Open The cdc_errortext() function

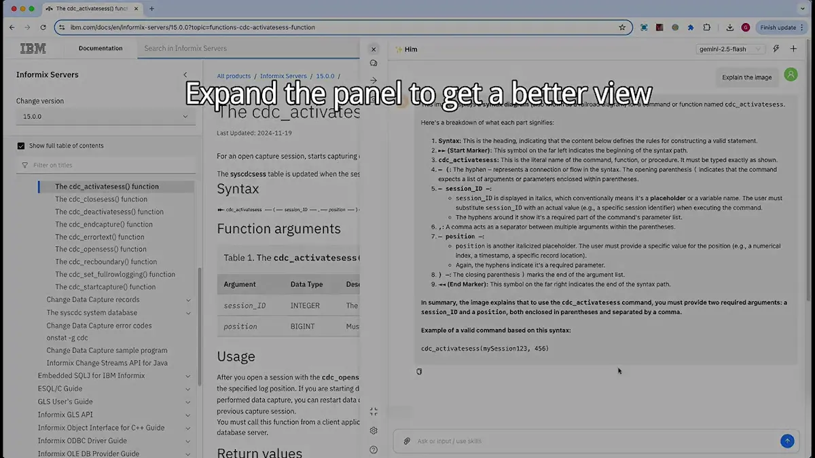point(100,237)
